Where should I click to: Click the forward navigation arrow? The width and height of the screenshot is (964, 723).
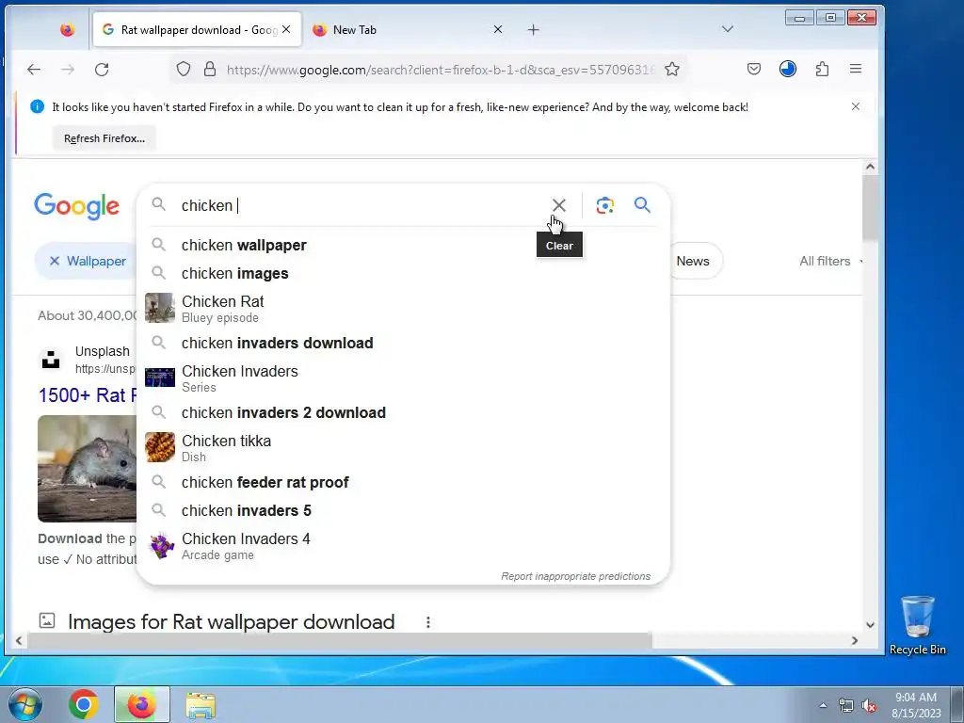[68, 70]
